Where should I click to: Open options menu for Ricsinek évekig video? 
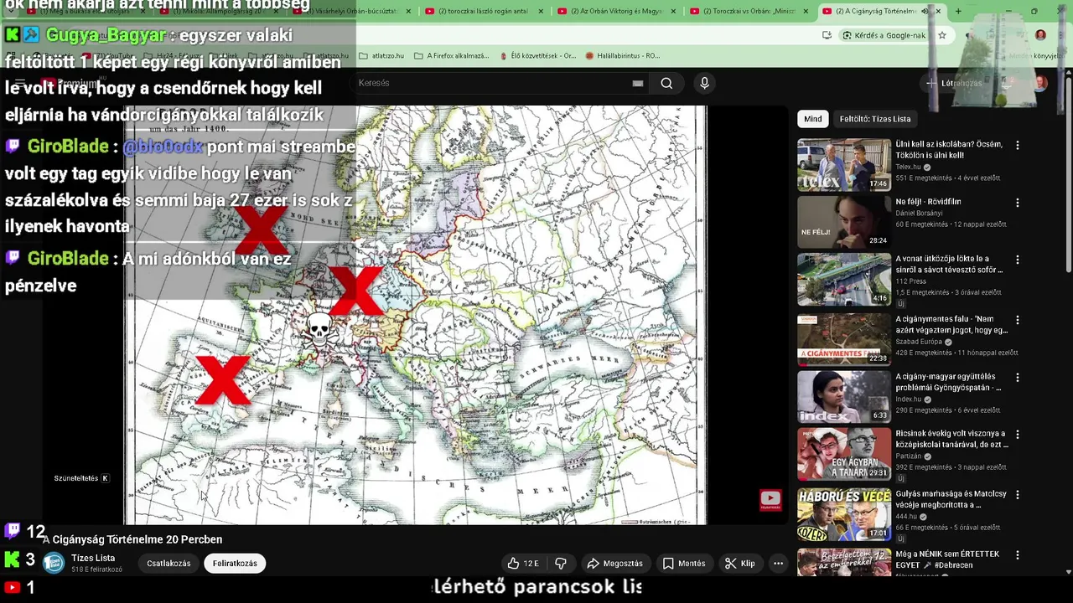point(1018,435)
